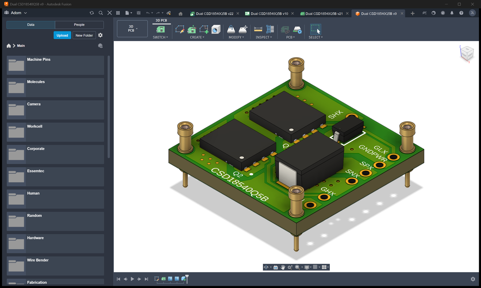The height and width of the screenshot is (288, 481).
Task: Activate the Measure ruler tool
Action: 258,29
